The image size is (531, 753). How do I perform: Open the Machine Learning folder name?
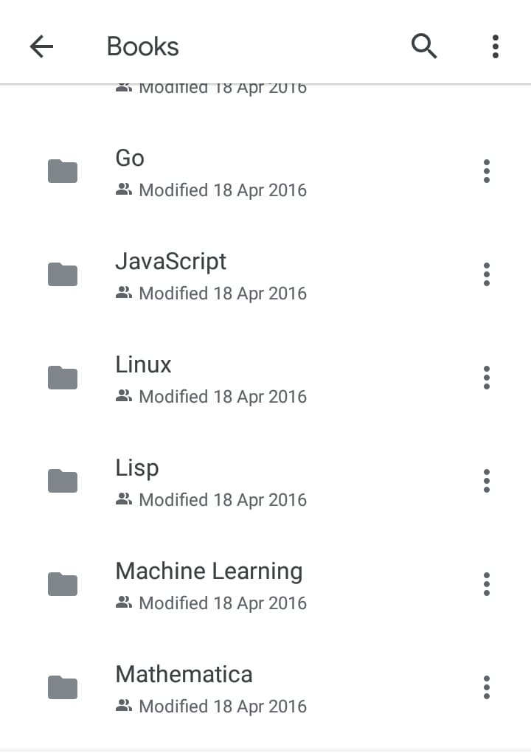[x=209, y=571]
